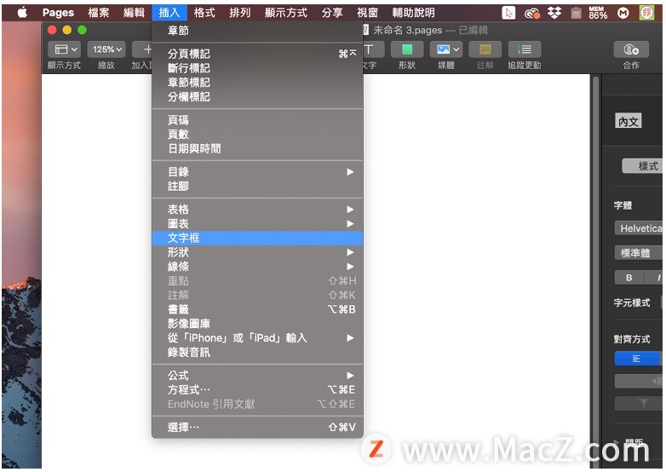Choose 章節 from the insert menu
The image size is (666, 472).
click(x=257, y=31)
